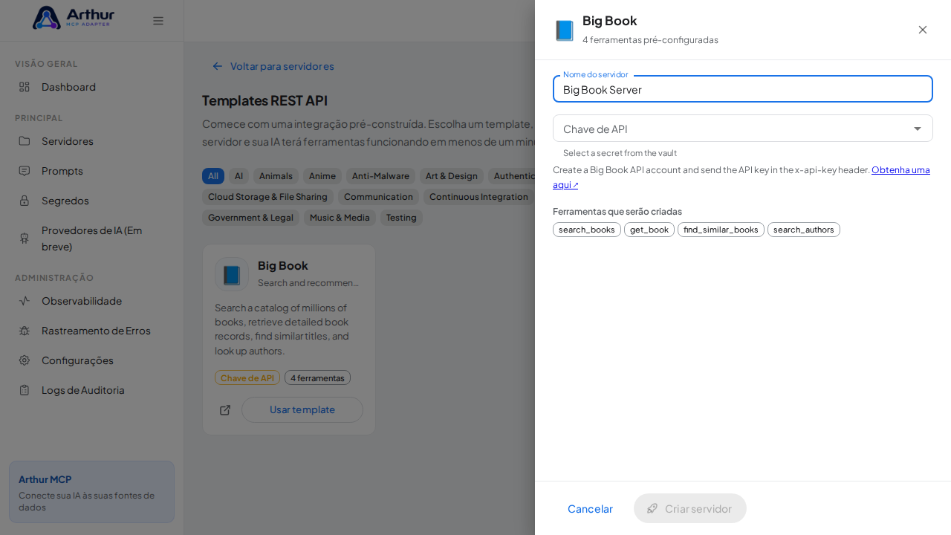Select the Communication category filter
Viewport: 951px width, 535px height.
tap(378, 197)
